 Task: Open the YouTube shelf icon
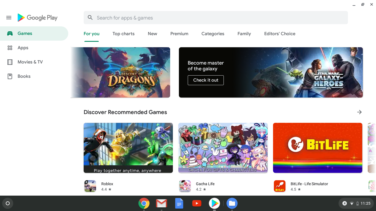point(197,203)
